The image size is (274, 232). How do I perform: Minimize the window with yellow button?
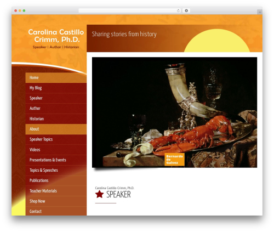point(20,11)
